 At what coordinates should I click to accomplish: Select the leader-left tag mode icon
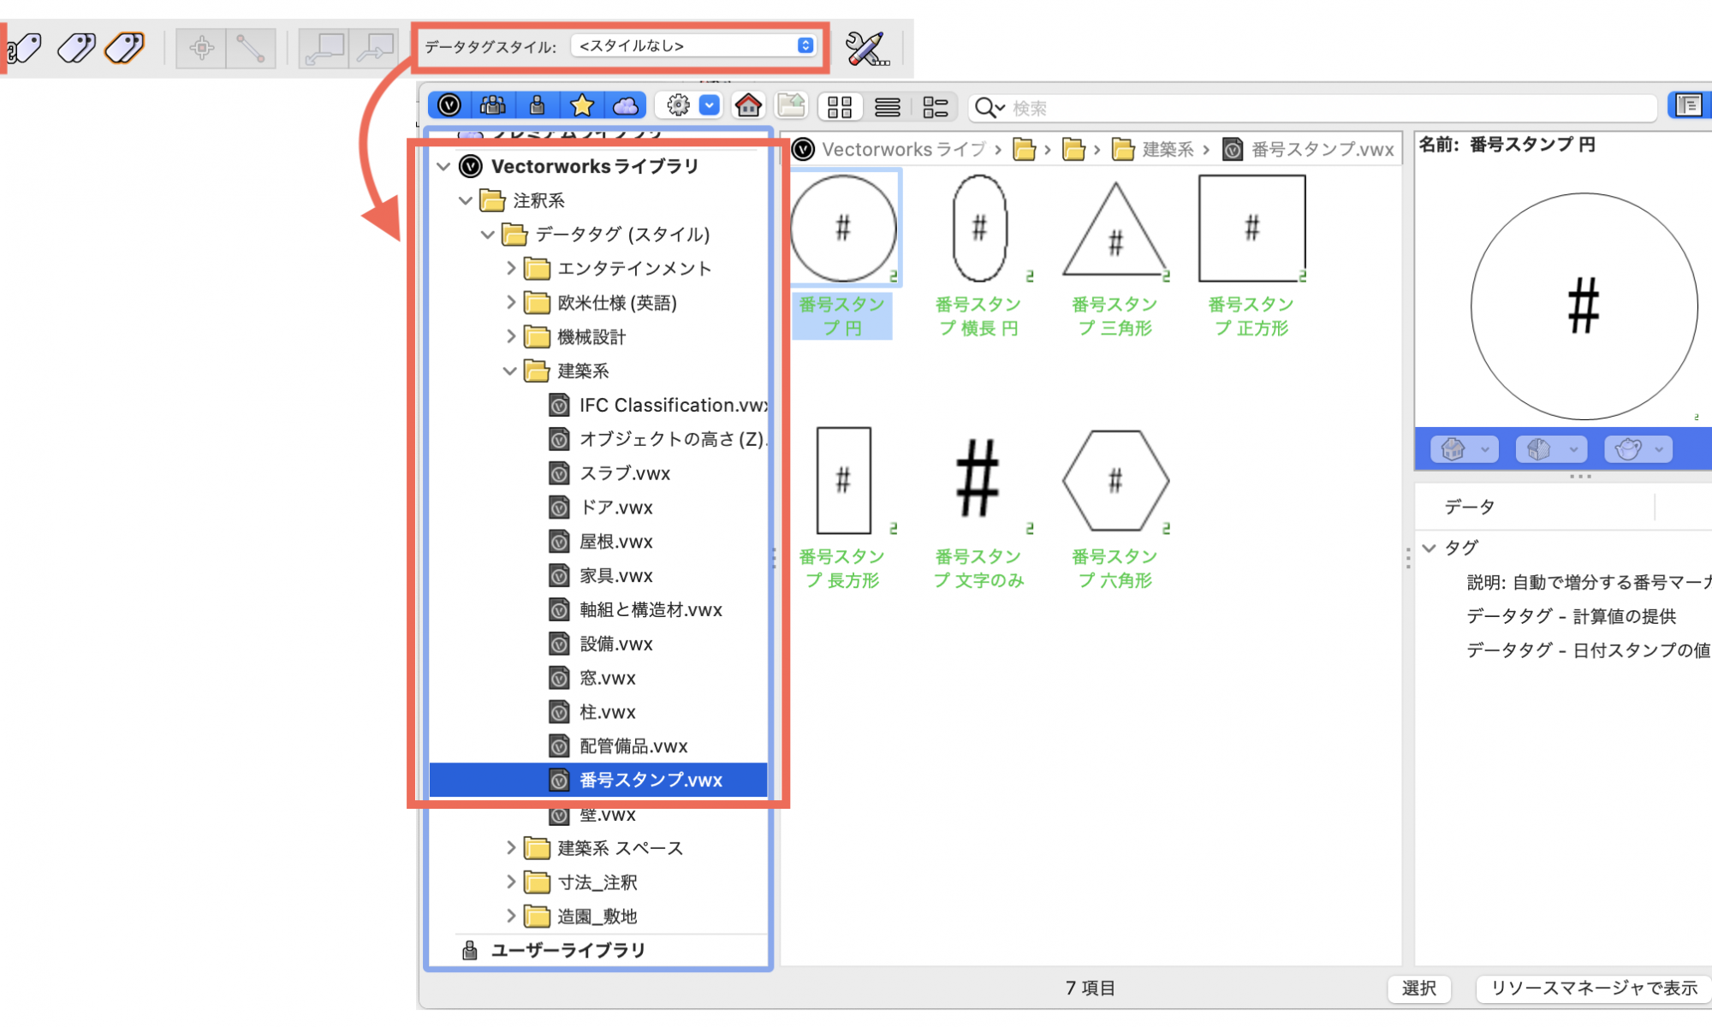(x=324, y=48)
